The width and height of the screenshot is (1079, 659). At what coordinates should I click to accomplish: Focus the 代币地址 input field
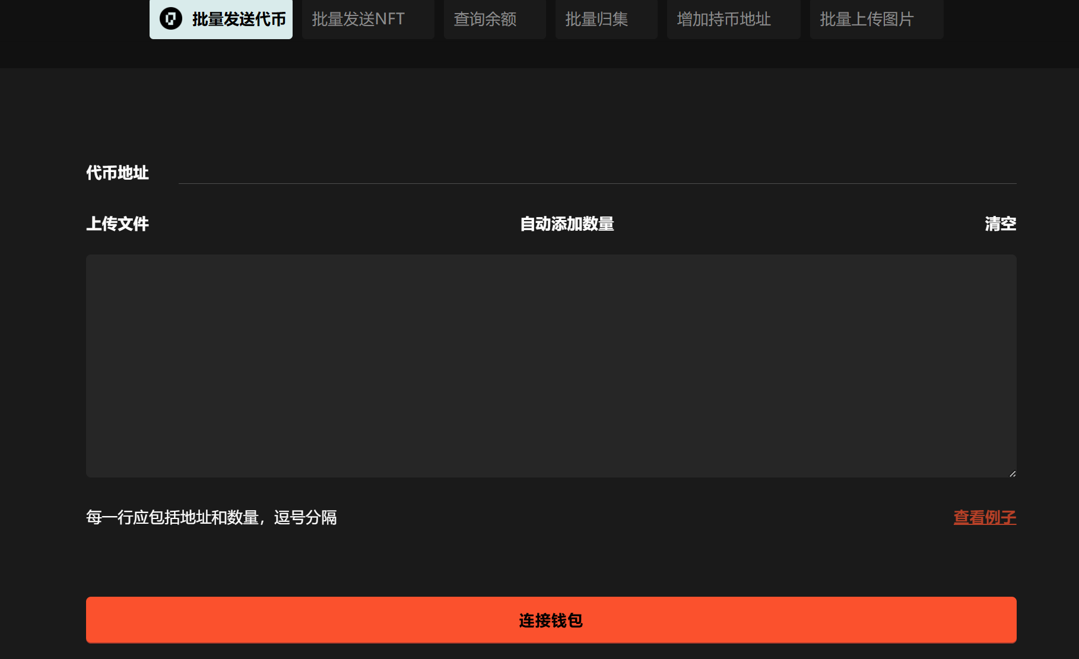[x=597, y=173]
